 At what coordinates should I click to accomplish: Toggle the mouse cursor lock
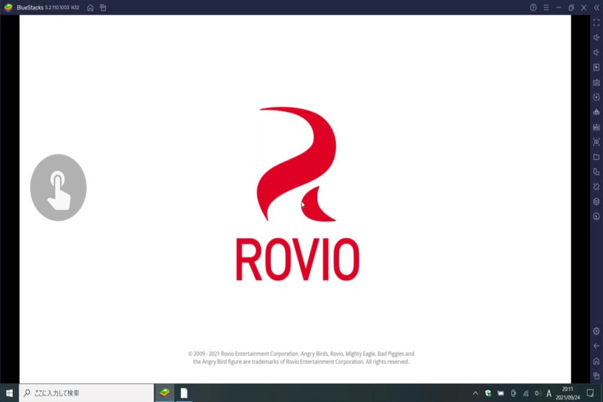click(597, 67)
